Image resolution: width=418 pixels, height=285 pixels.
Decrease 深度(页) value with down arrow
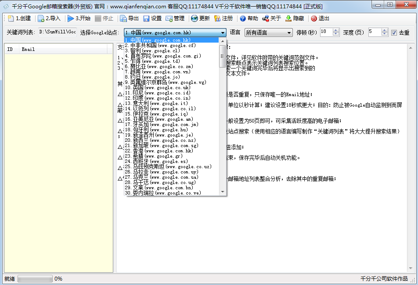(x=385, y=34)
